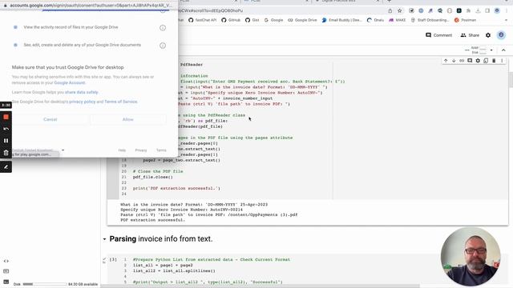Open Colab terminal sidebar icon
The image size is (513, 288).
pos(6,282)
